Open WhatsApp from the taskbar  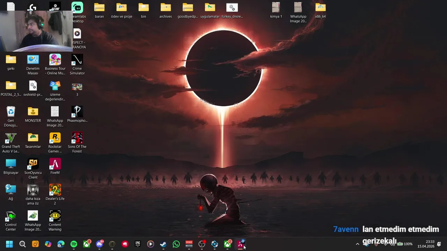[176, 244]
